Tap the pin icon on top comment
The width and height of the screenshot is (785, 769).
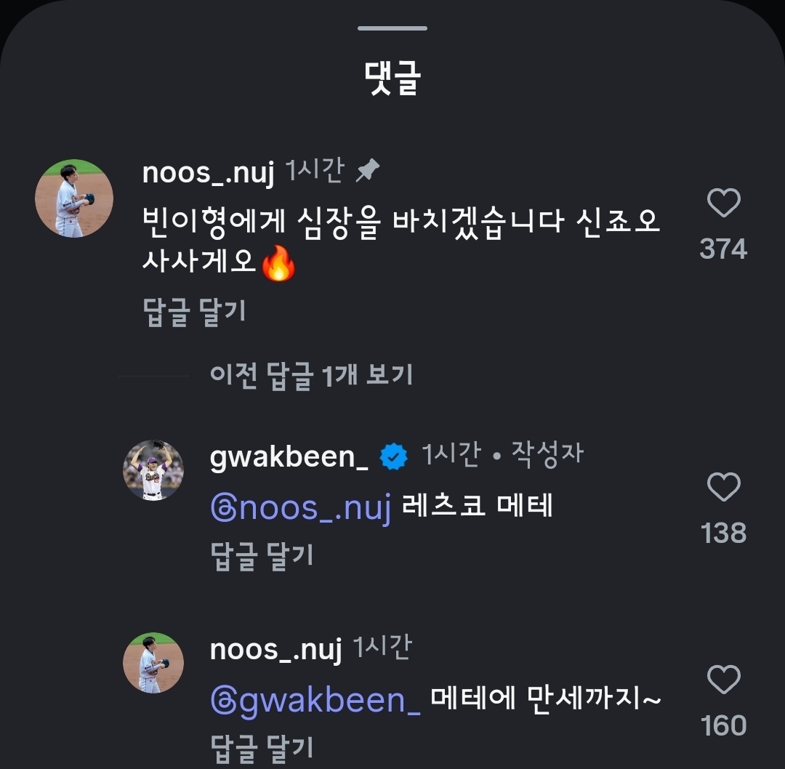368,171
